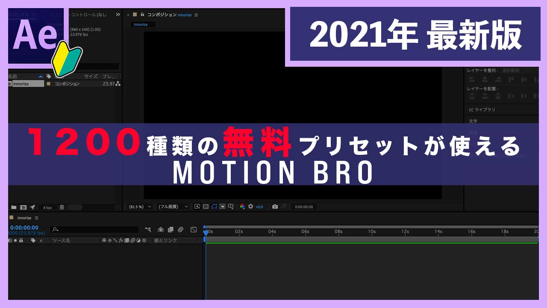Click the first Distribute Layers icon
Screen dimensions: 547x308
[x=471, y=96]
